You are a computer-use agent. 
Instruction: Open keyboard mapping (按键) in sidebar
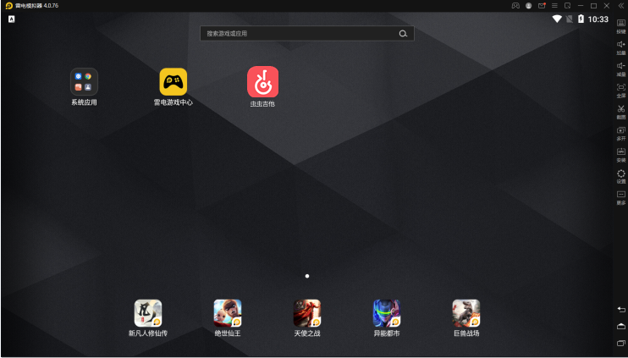620,25
